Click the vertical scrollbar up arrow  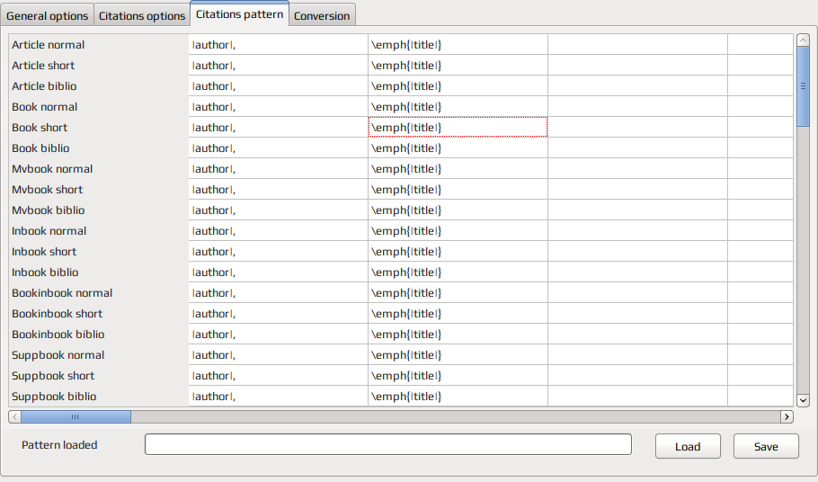803,40
